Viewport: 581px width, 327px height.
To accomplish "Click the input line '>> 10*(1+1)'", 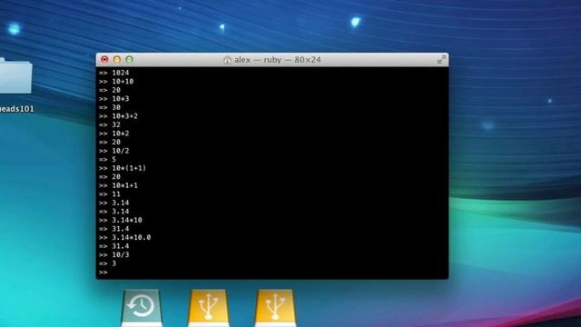I will pyautogui.click(x=123, y=168).
